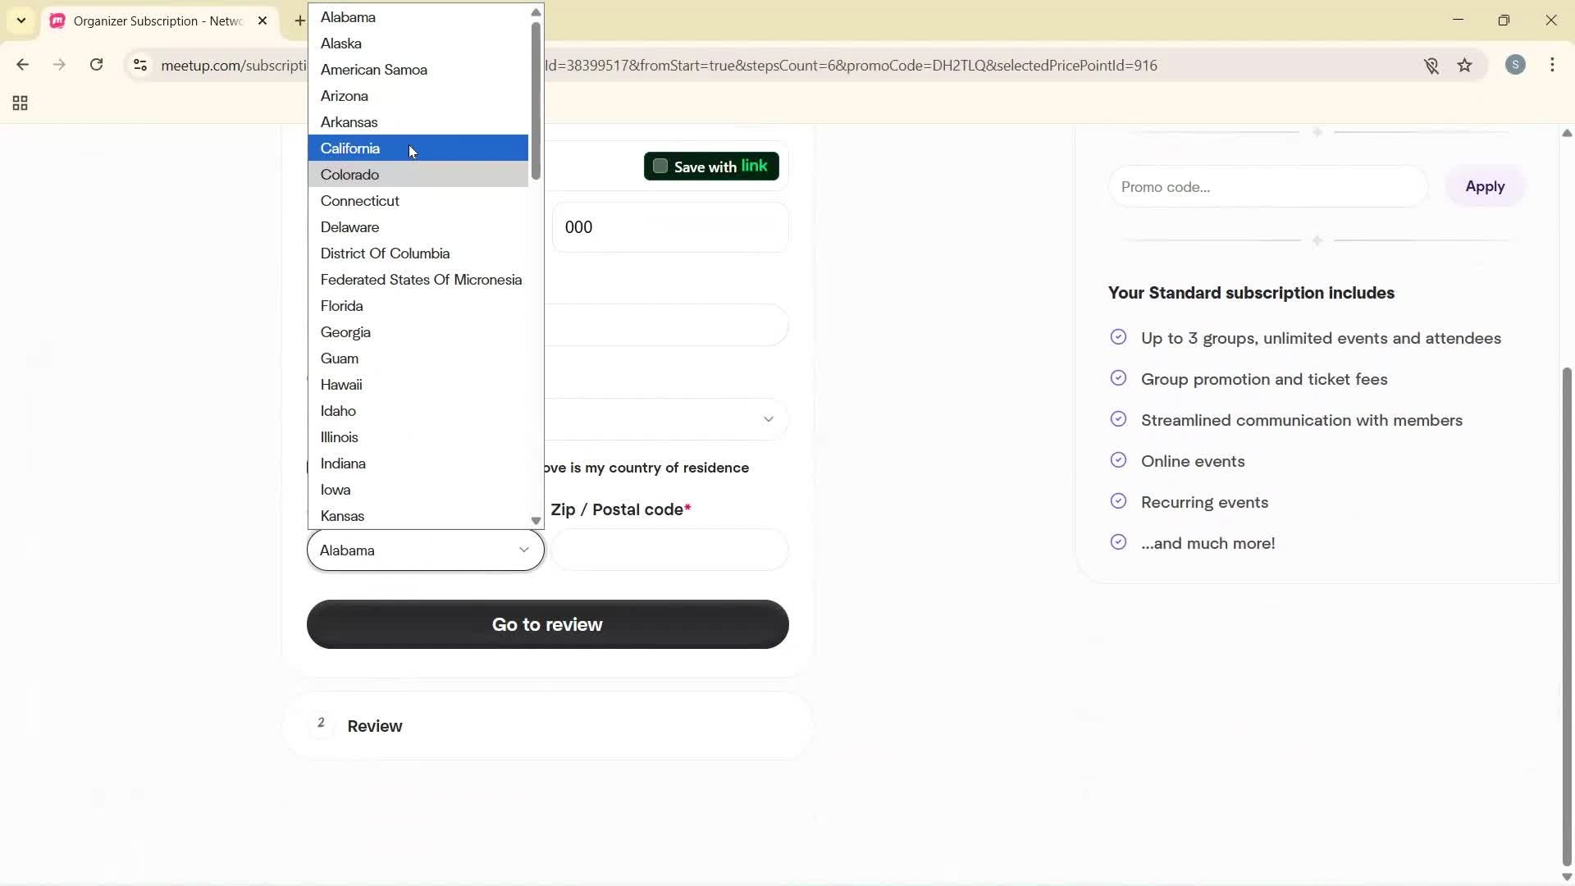1575x886 pixels.
Task: Click the back navigation arrow
Action: [x=22, y=65]
